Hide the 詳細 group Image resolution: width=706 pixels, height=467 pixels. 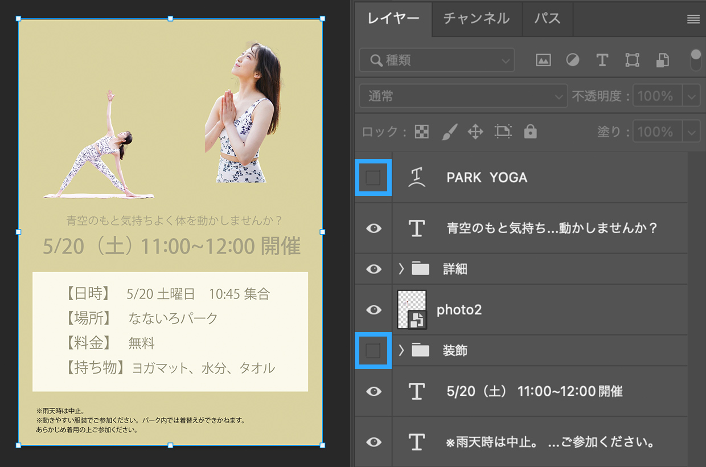[x=373, y=269]
